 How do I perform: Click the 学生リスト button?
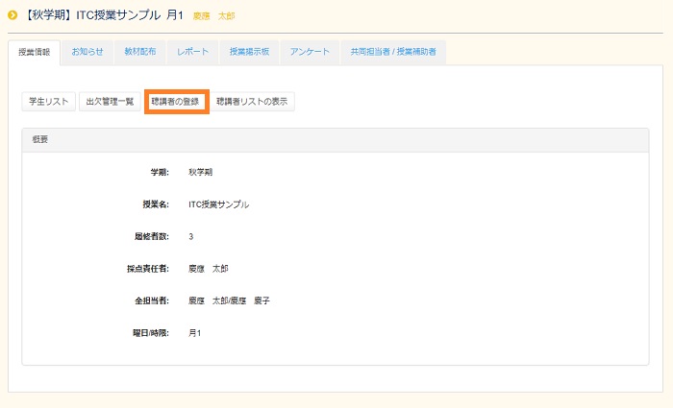tap(48, 102)
